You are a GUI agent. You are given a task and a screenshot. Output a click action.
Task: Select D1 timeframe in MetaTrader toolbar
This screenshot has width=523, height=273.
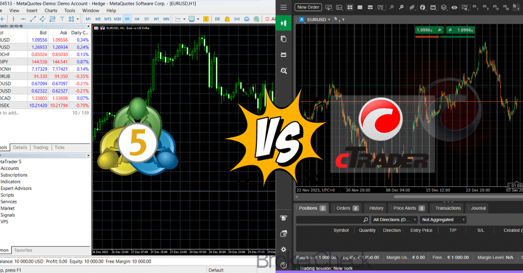(146, 19)
